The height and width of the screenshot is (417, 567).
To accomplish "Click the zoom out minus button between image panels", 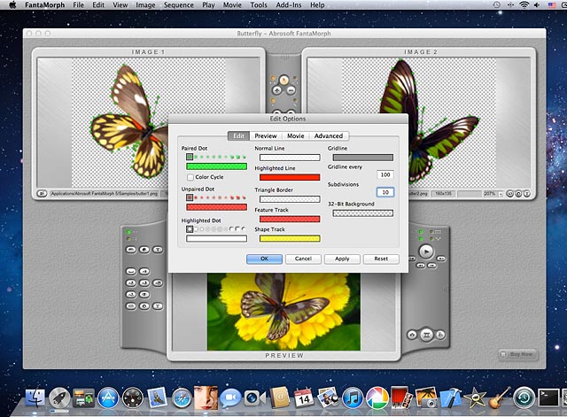I will tap(291, 90).
